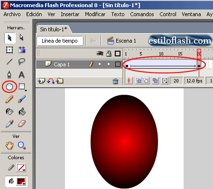The height and width of the screenshot is (189, 213).
Task: Select the Pen tool
Action: (x=9, y=74)
